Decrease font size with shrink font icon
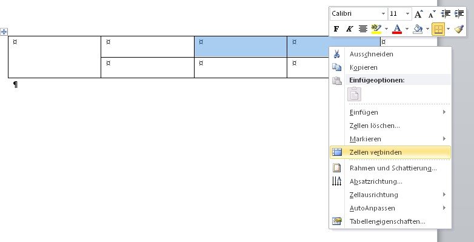 (x=432, y=13)
